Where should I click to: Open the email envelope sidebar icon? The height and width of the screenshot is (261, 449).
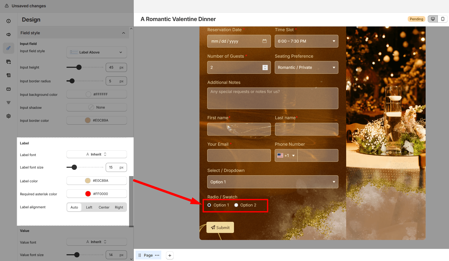9,89
